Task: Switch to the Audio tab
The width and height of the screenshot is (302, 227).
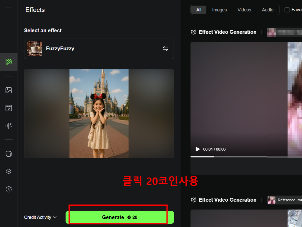Action: pos(268,10)
